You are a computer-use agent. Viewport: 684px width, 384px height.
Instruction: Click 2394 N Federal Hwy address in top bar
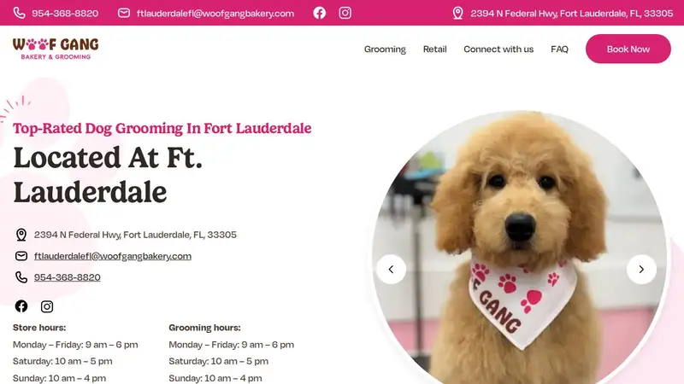(571, 13)
